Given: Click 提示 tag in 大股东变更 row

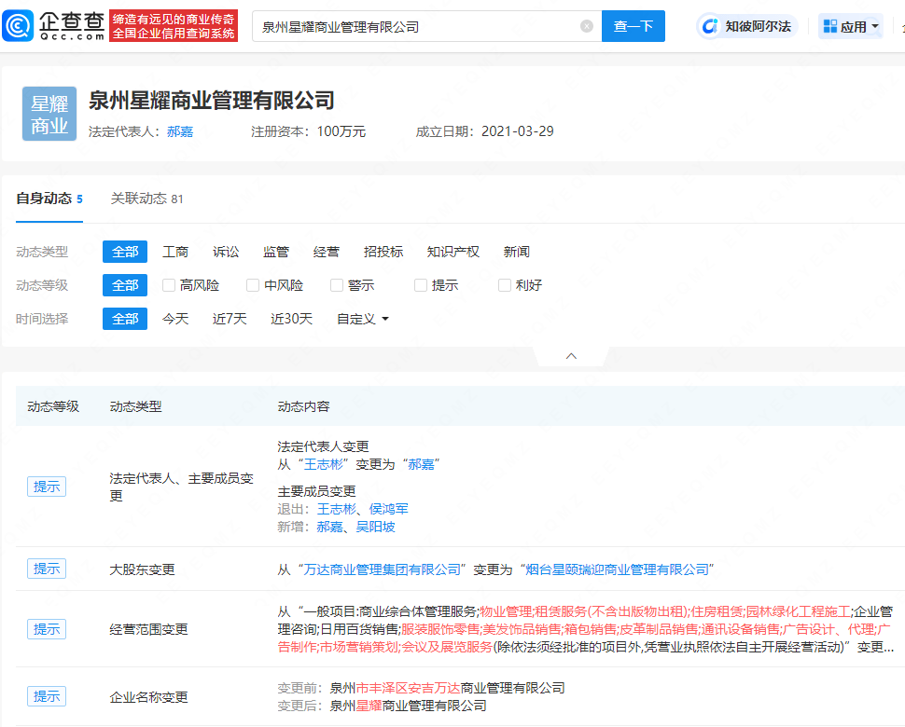Looking at the screenshot, I should 47,569.
